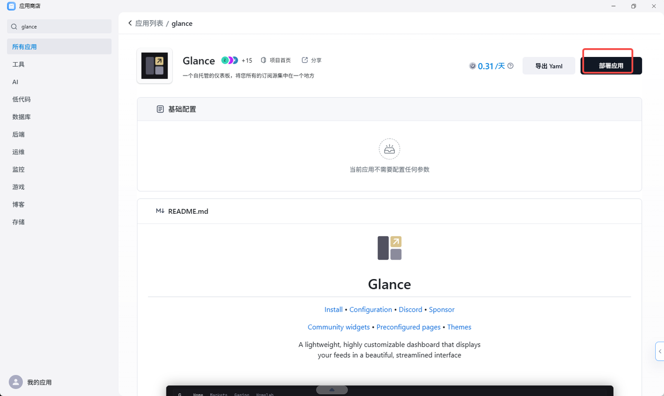Open 我的应用 at sidebar bottom
664x396 pixels.
39,382
